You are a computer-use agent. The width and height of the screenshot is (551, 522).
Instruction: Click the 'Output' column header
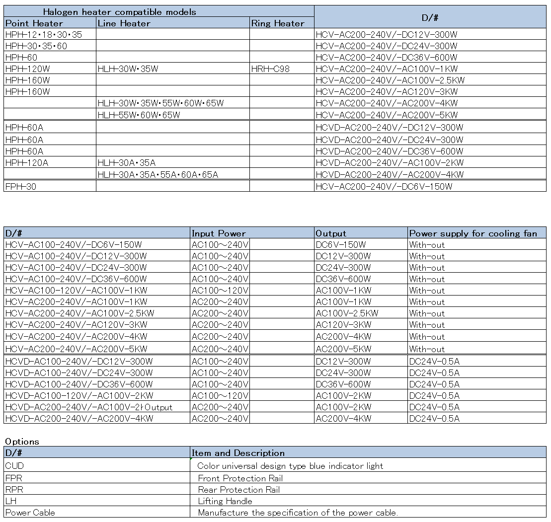(x=361, y=233)
